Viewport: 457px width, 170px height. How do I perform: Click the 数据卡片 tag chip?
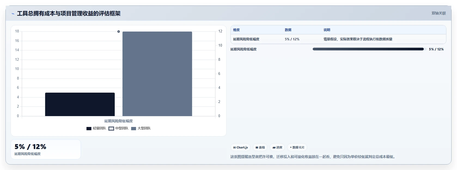coord(297,147)
